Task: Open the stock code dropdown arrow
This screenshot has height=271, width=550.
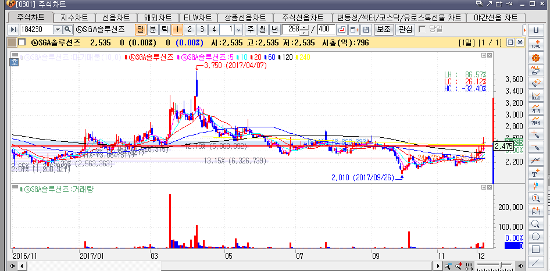Action: [58, 29]
